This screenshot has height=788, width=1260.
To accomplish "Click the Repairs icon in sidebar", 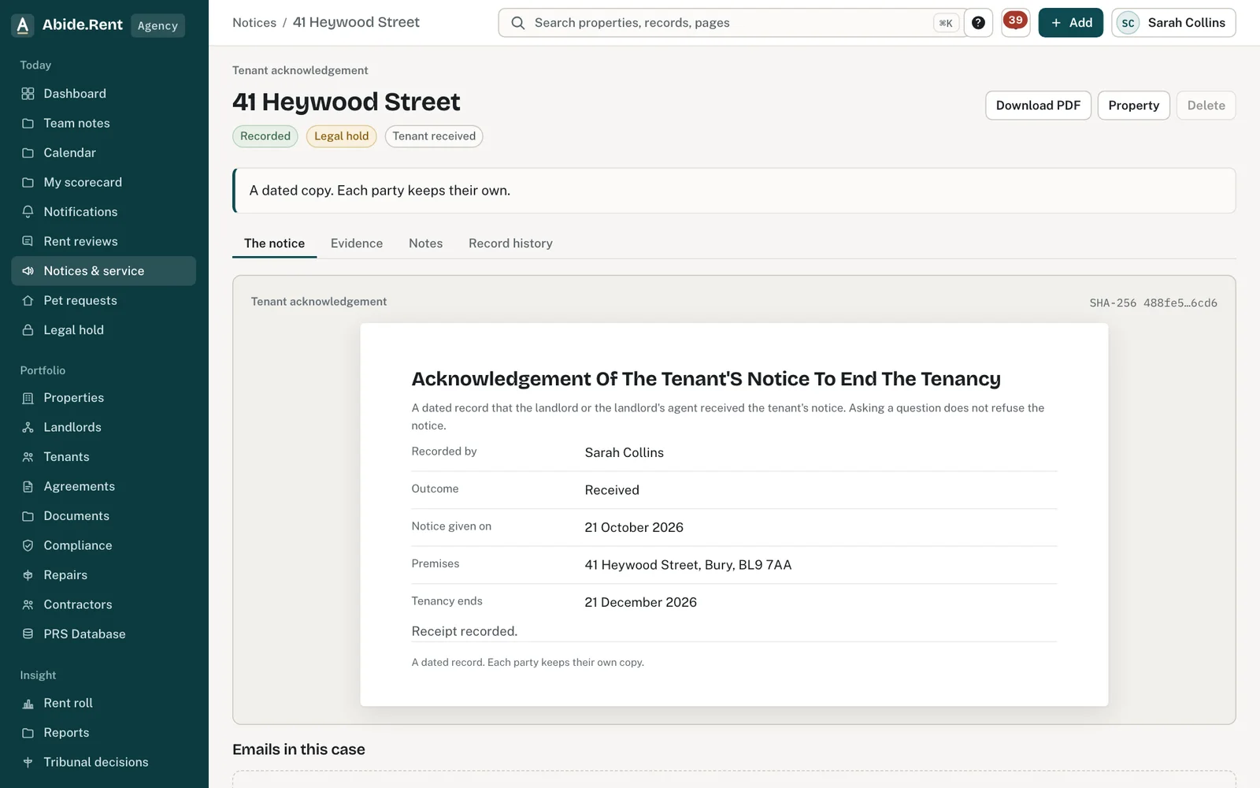I will 28,575.
